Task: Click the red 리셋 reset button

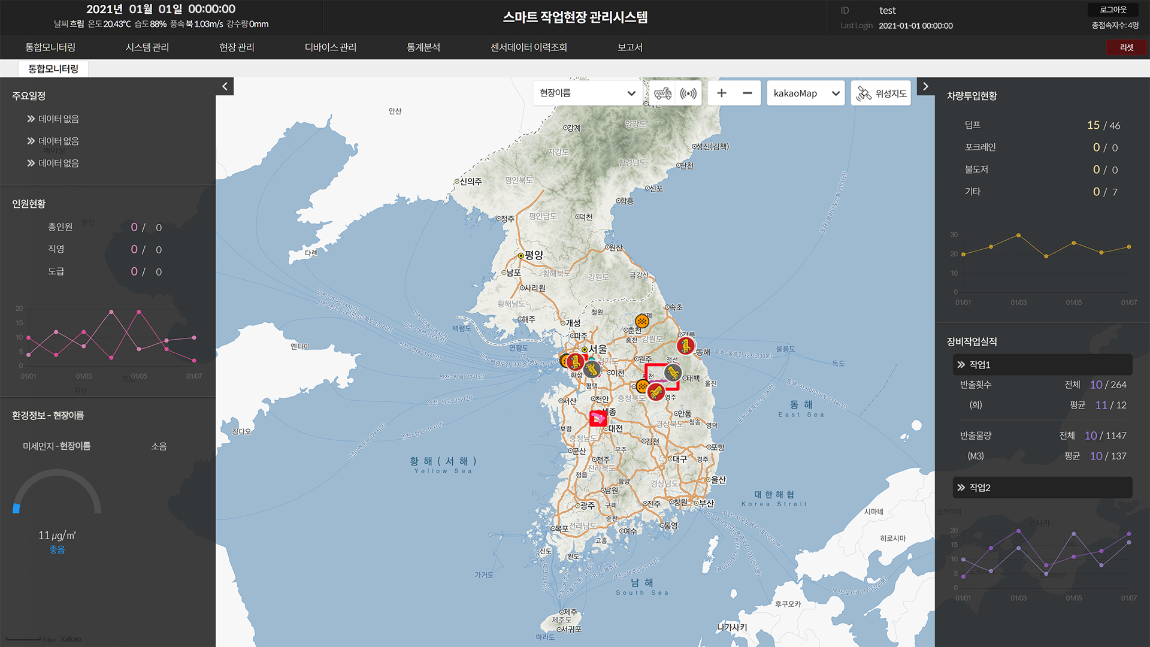Action: [x=1127, y=47]
